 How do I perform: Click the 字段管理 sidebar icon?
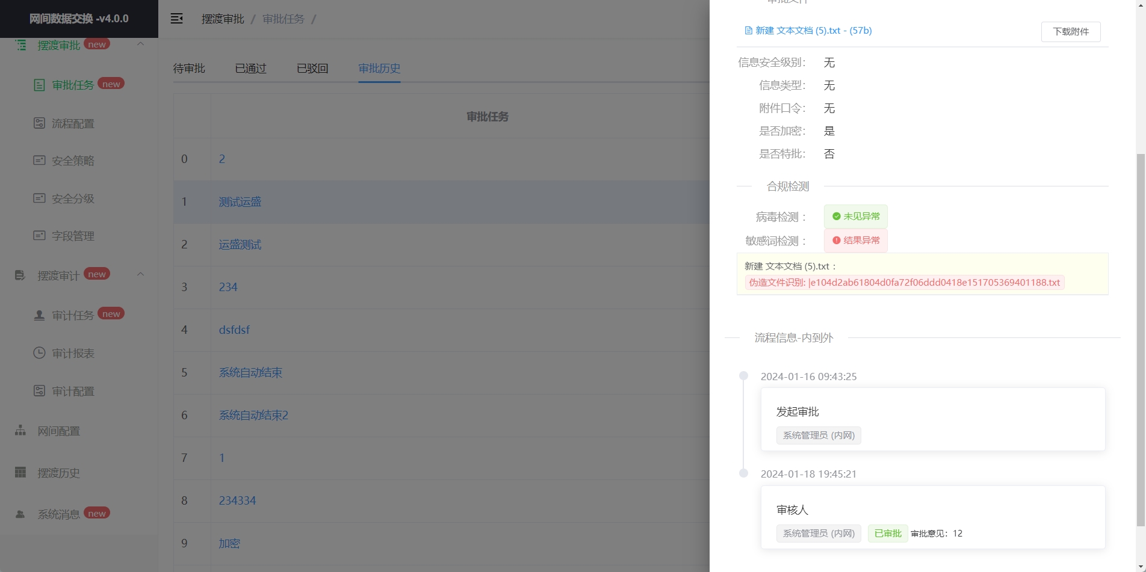tap(39, 236)
